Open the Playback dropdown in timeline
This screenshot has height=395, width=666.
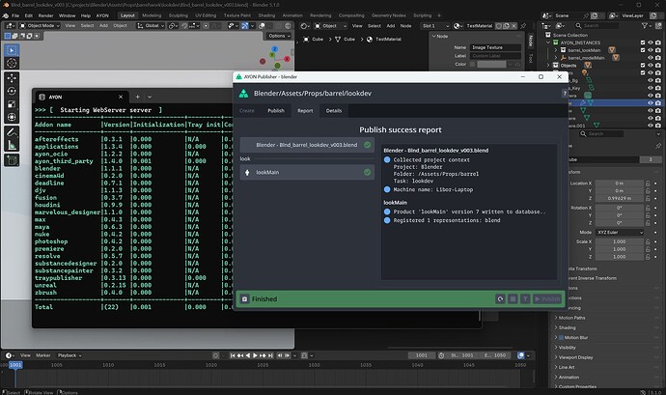point(69,355)
